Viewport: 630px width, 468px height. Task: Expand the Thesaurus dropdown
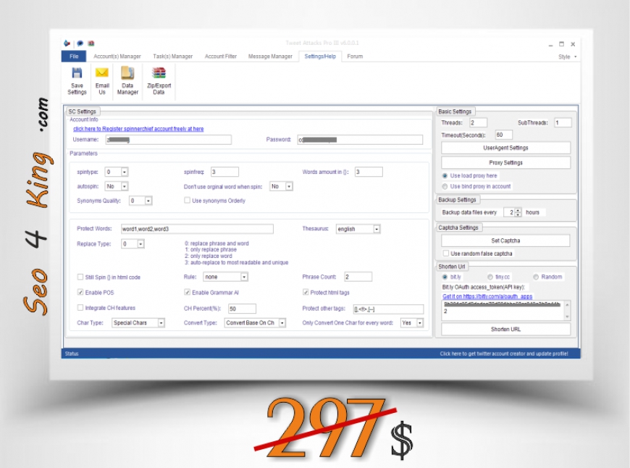tap(377, 229)
